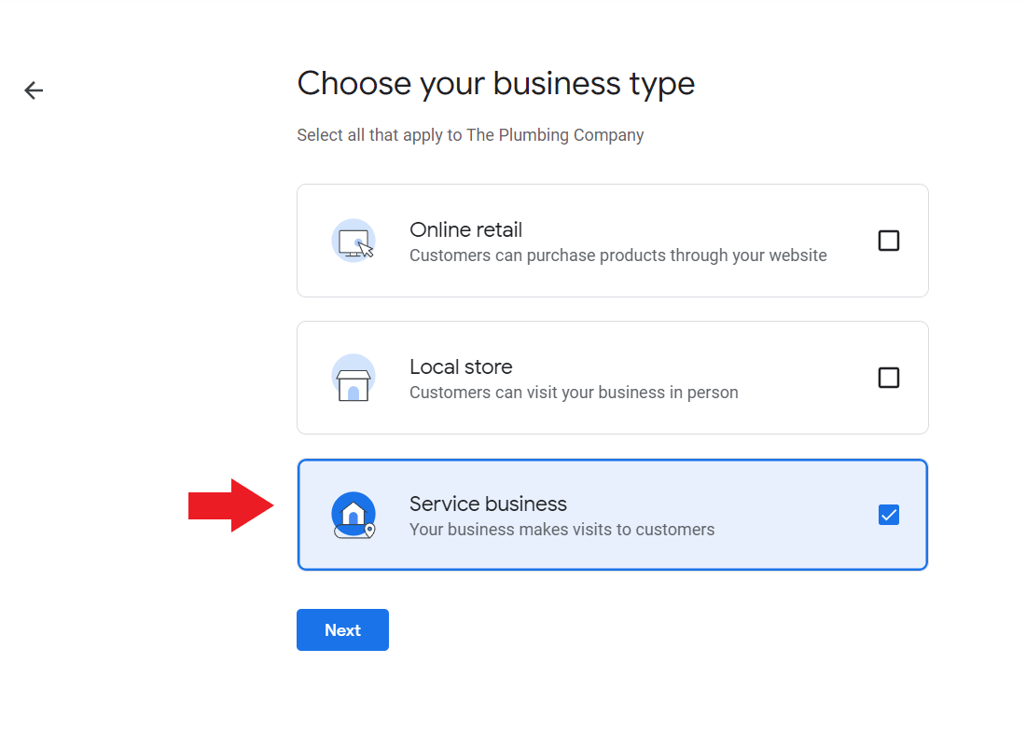Screen dimensions: 1026x732
Task: Click the red arrow pointing at Service business
Action: (230, 505)
